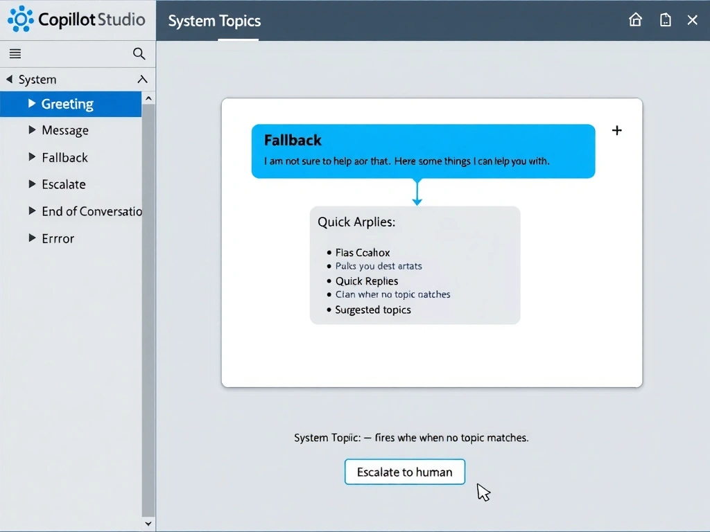Expand the Greeting tree arrow
The image size is (710, 532).
click(x=32, y=104)
